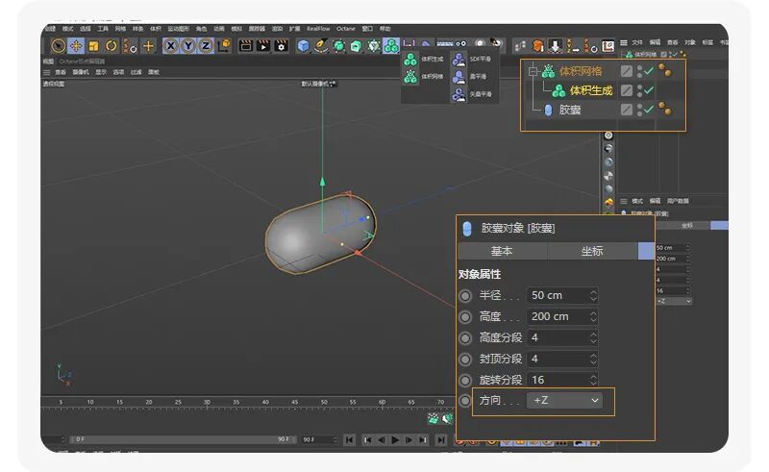Choose SDF平滑 in the volume flyout
Viewport: 769px width, 472px height.
[472, 60]
